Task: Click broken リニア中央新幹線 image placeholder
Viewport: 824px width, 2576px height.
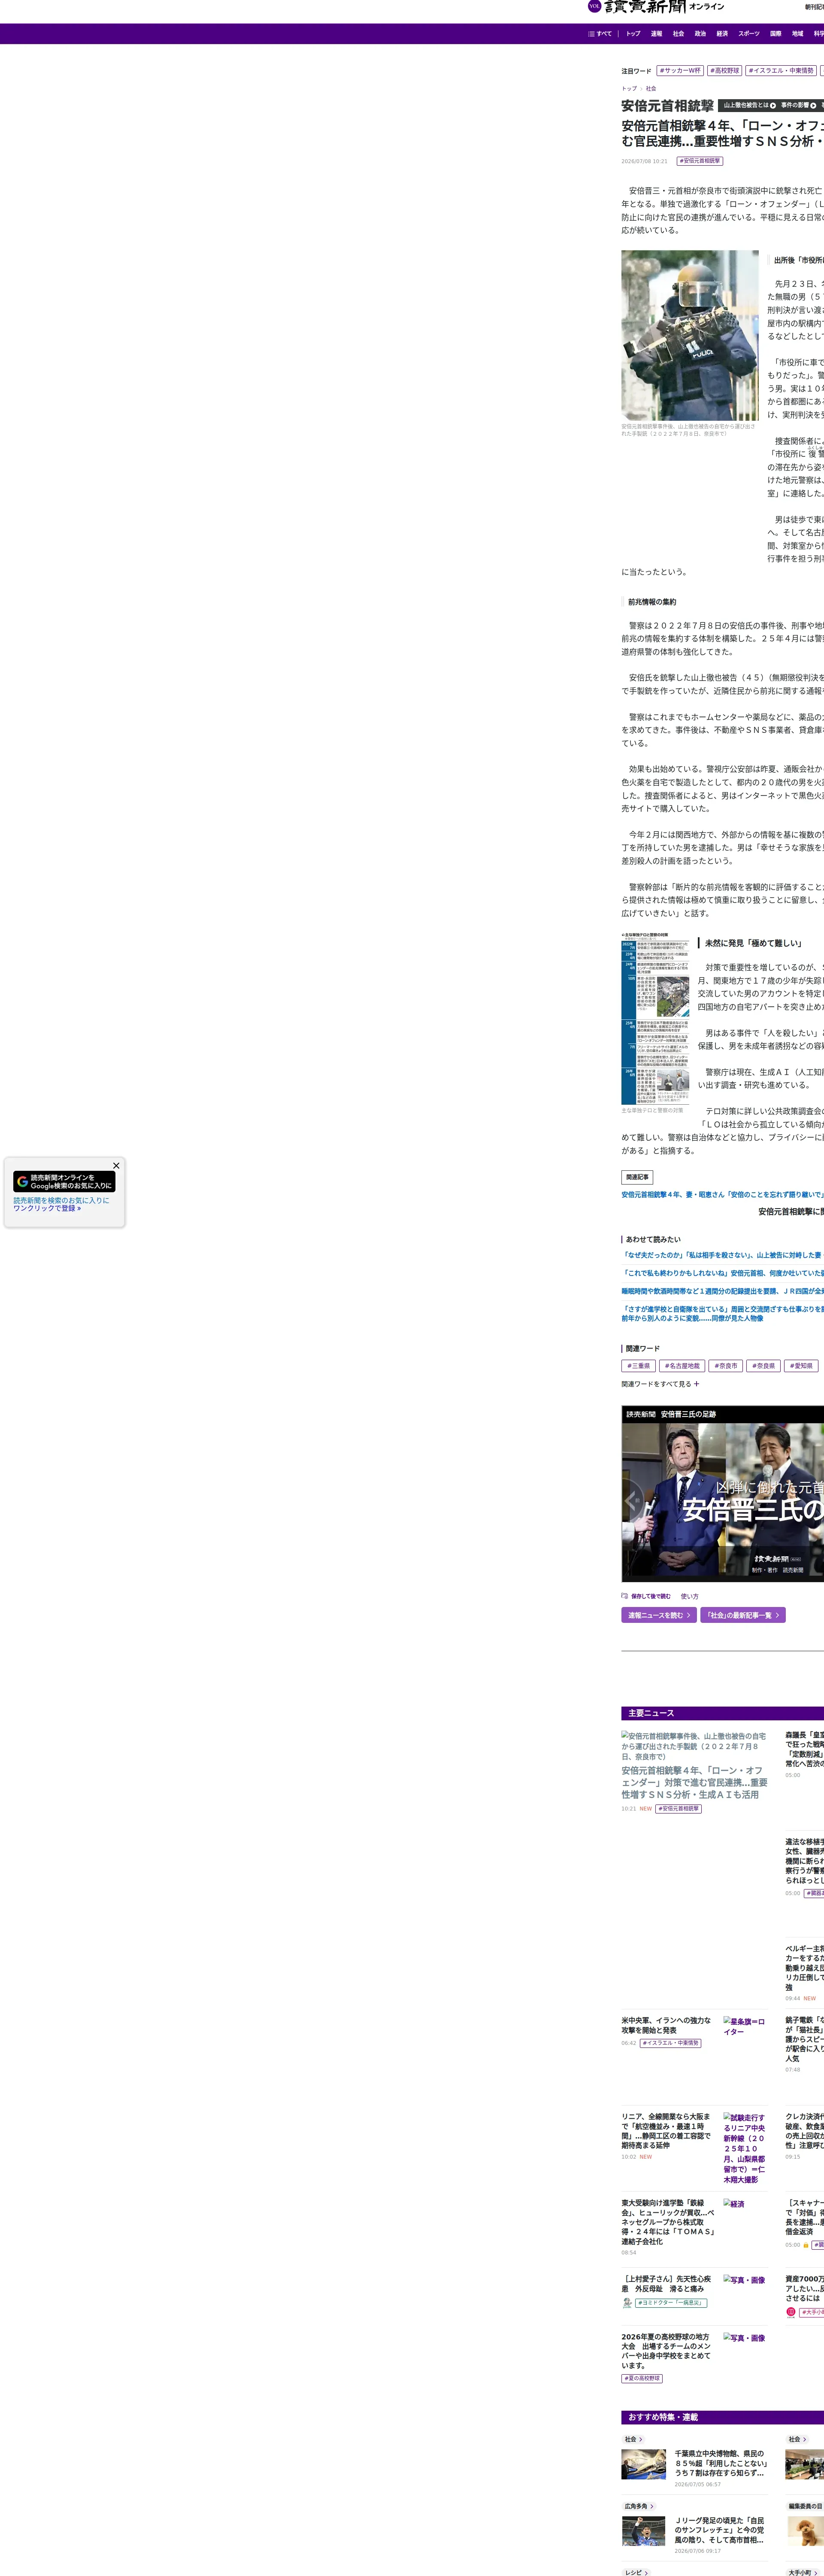Action: click(x=745, y=2149)
